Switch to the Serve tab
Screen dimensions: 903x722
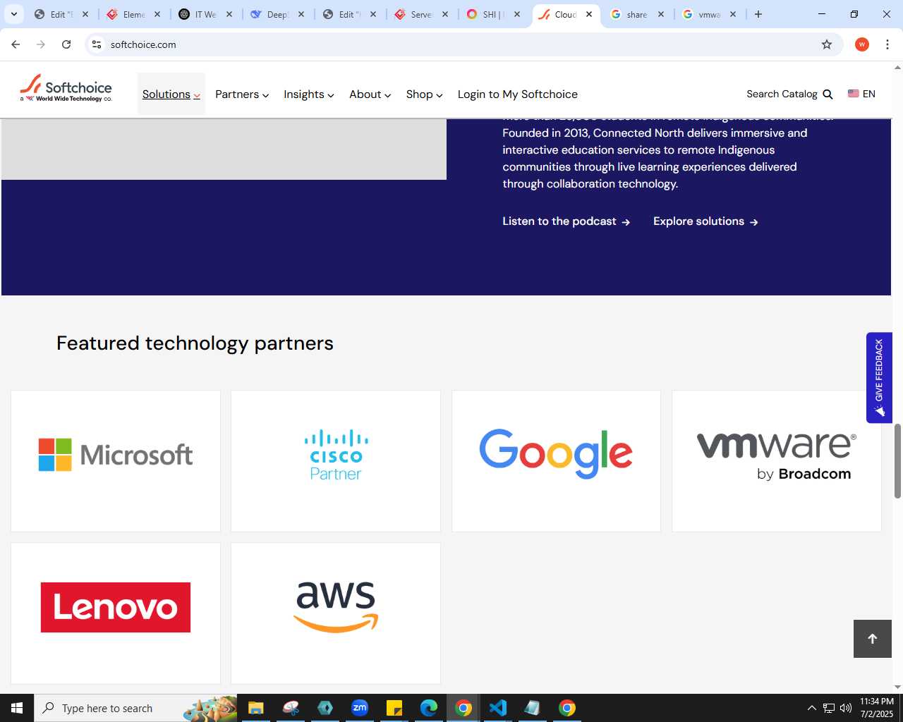click(422, 14)
